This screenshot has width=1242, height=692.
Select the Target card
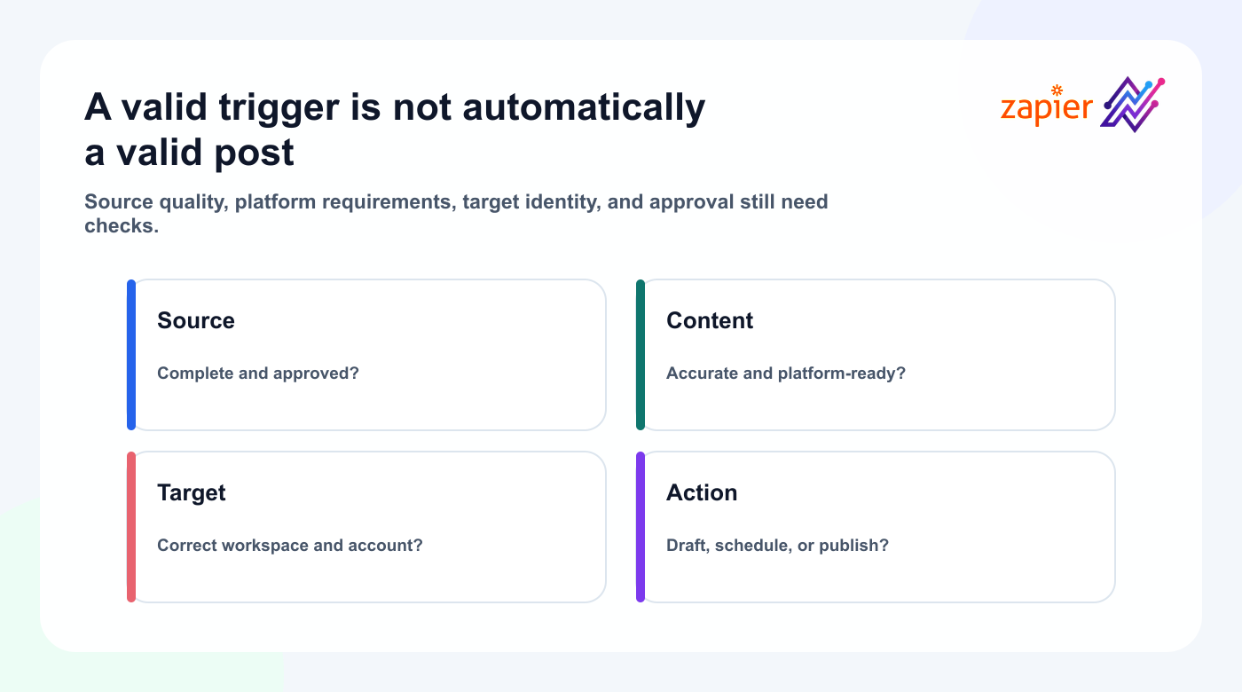[366, 527]
